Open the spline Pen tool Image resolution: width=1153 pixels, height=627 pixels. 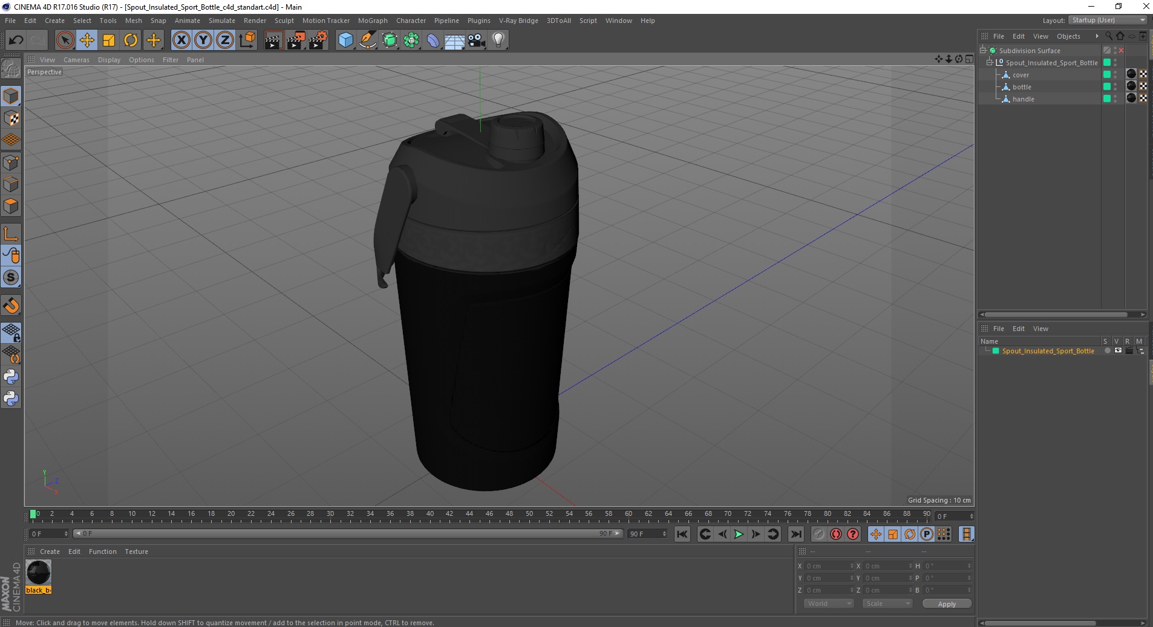pyautogui.click(x=367, y=40)
